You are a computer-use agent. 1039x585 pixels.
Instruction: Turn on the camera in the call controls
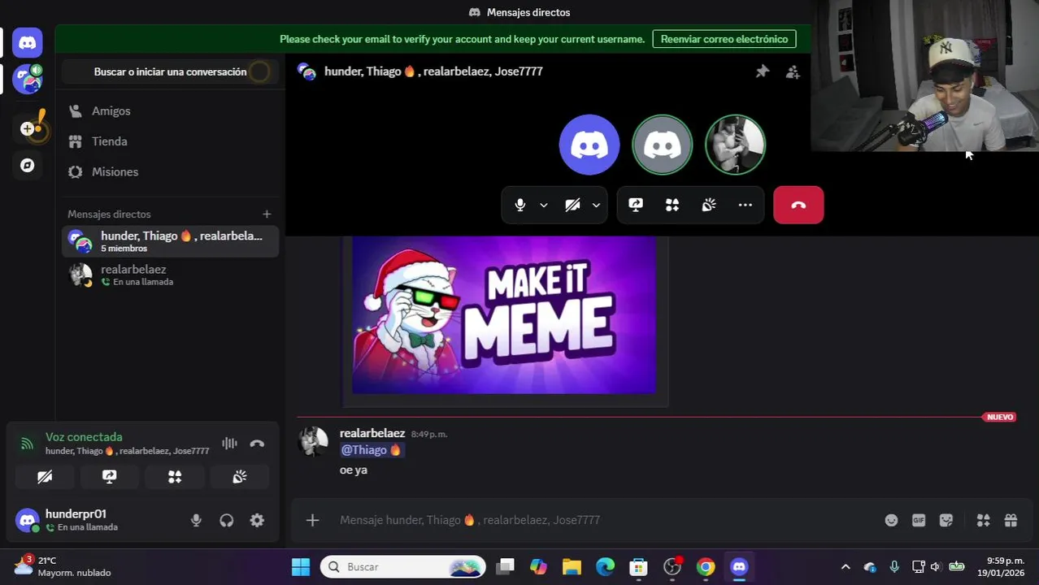coord(572,205)
